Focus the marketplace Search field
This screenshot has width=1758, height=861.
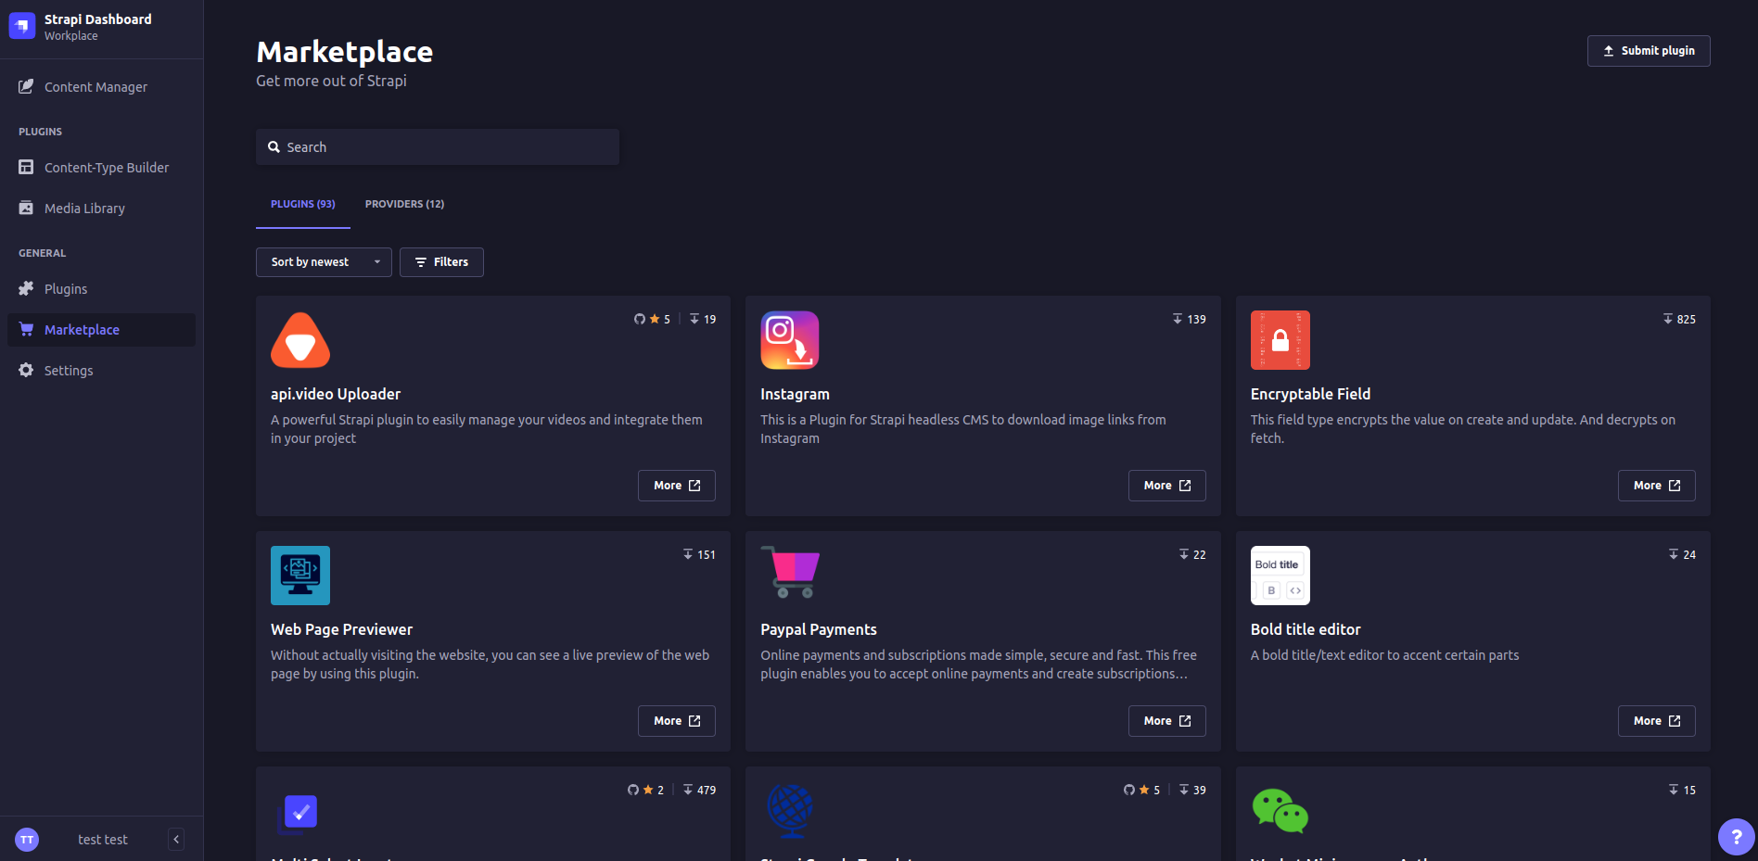(438, 147)
